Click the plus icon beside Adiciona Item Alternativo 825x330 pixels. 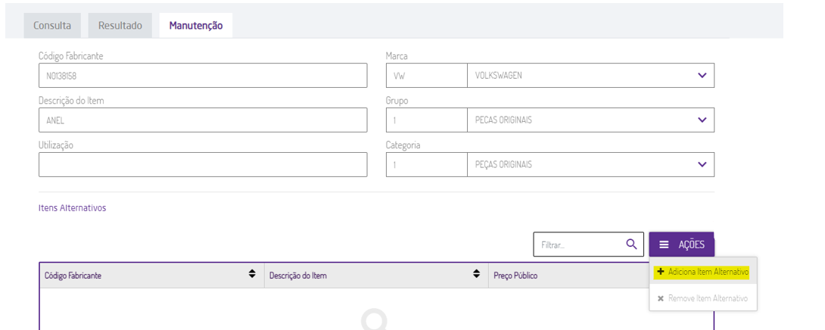click(x=661, y=272)
